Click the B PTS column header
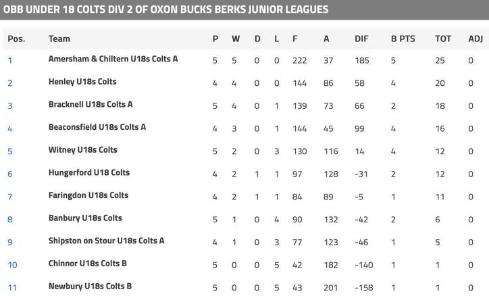This screenshot has height=296, width=489. coord(403,39)
